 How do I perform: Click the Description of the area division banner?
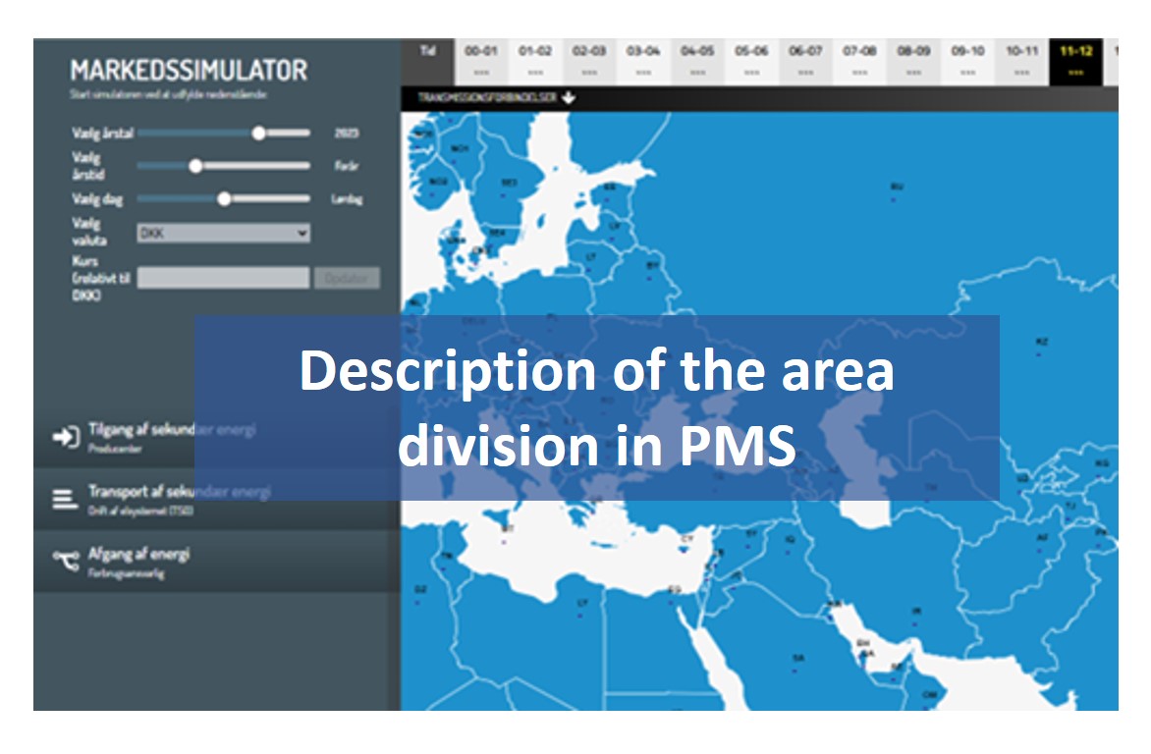point(596,407)
